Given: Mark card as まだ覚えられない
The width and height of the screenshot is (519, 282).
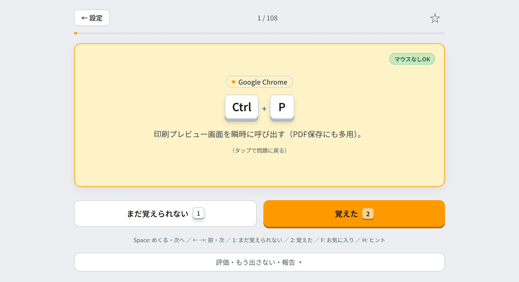Looking at the screenshot, I should 165,213.
